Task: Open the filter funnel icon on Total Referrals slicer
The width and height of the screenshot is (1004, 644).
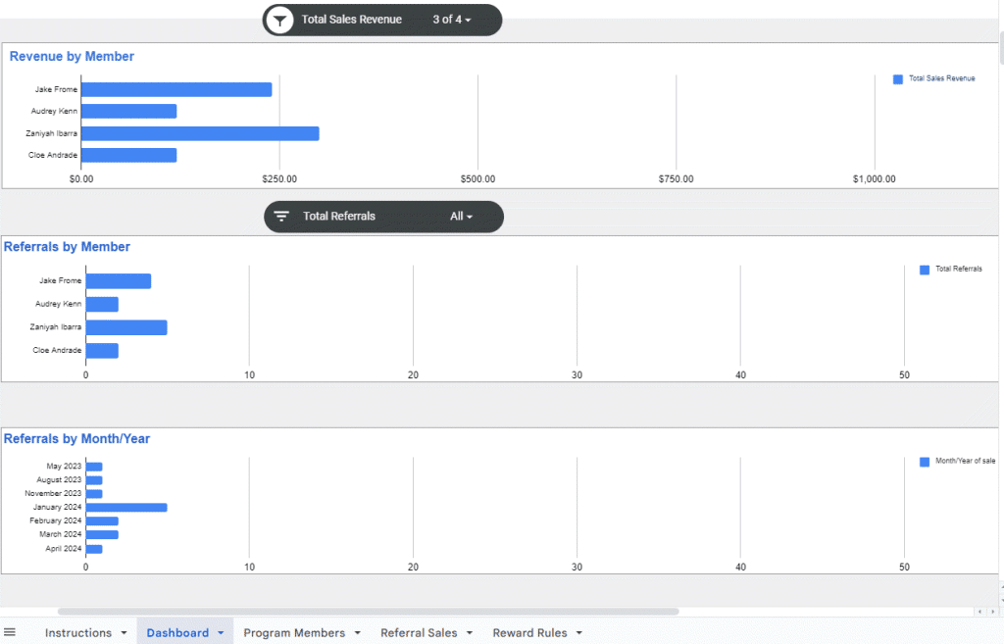Action: pyautogui.click(x=282, y=216)
